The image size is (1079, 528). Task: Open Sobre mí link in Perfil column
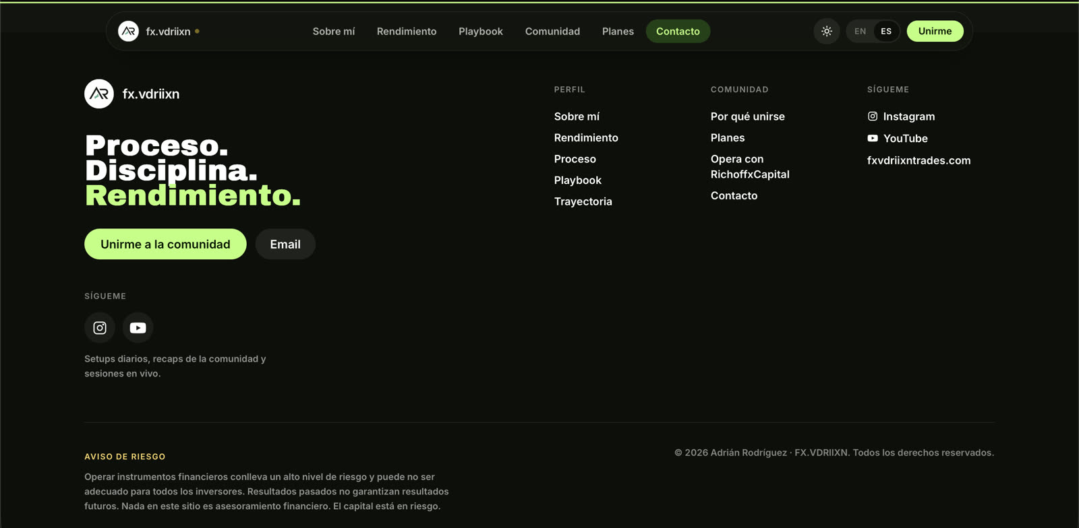tap(577, 117)
